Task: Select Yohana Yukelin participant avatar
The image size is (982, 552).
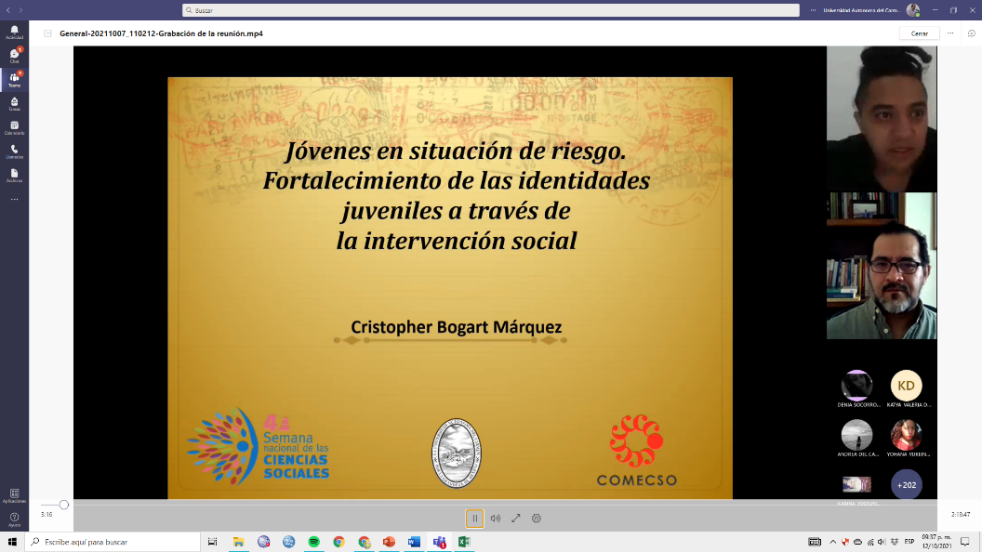Action: click(907, 435)
